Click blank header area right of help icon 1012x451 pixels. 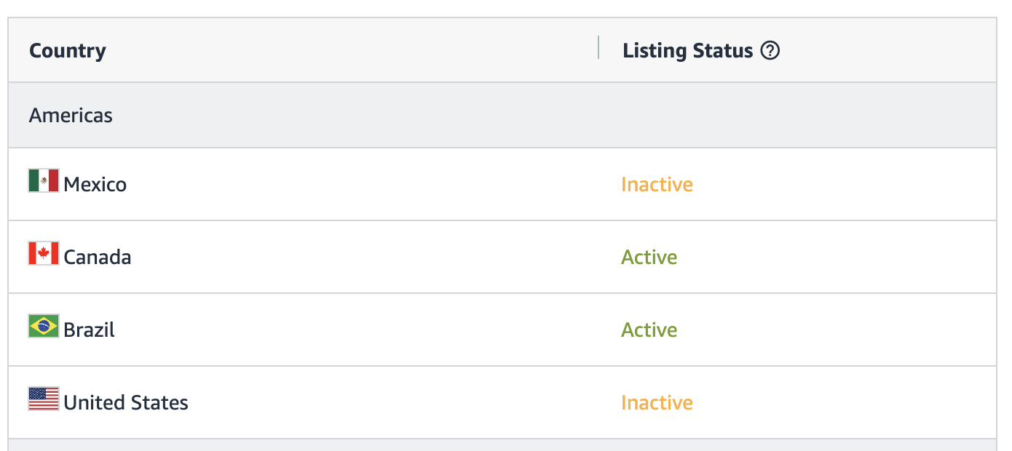tap(888, 51)
